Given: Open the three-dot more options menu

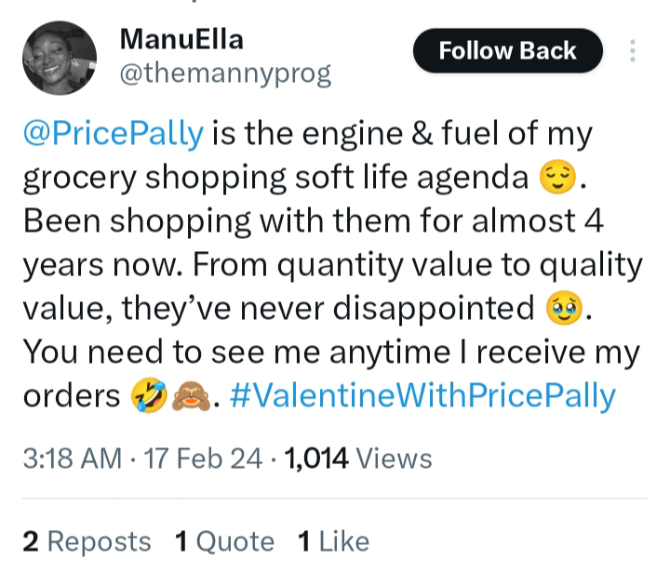Looking at the screenshot, I should tap(634, 51).
